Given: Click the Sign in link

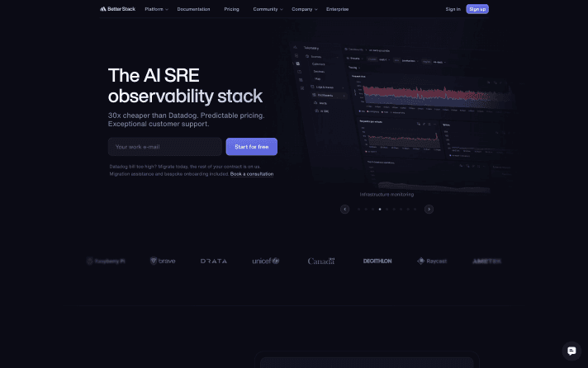Looking at the screenshot, I should pos(453,9).
